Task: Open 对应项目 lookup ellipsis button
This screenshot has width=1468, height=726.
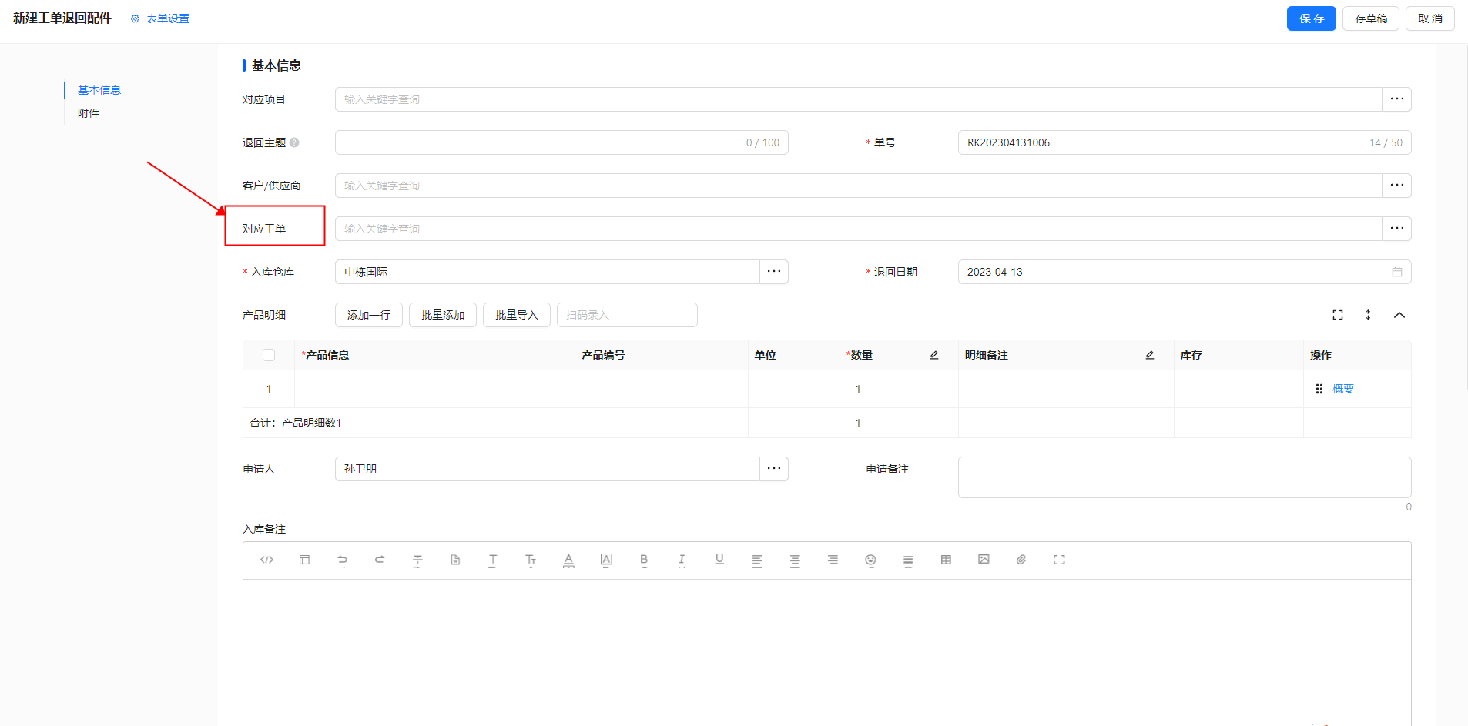Action: pos(1397,99)
